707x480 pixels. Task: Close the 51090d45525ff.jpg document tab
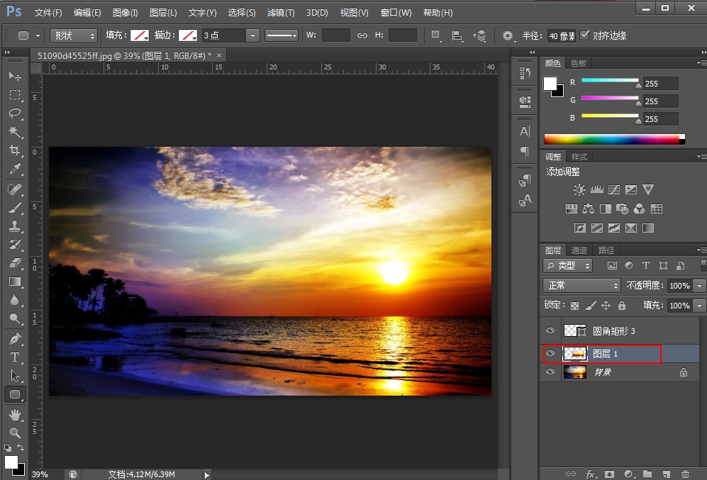coord(219,55)
